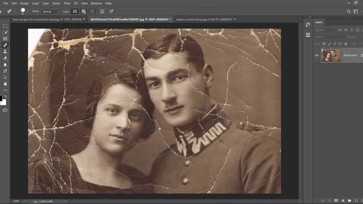Select the Spot Healing Brush tool
The height and width of the screenshot is (204, 363).
coord(5,45)
